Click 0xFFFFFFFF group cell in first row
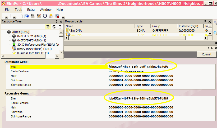The image size is (217, 128). coord(160,31)
